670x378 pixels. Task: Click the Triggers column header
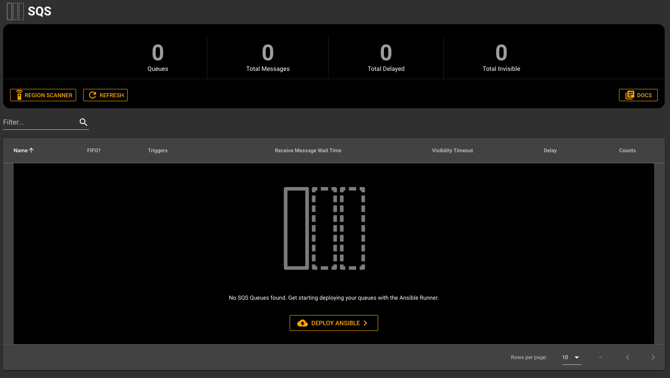158,150
